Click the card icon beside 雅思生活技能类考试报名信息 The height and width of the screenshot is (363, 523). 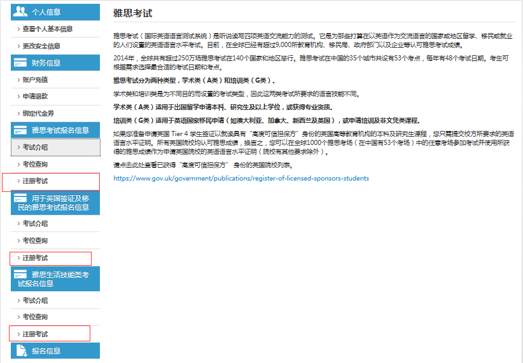(x=20, y=275)
